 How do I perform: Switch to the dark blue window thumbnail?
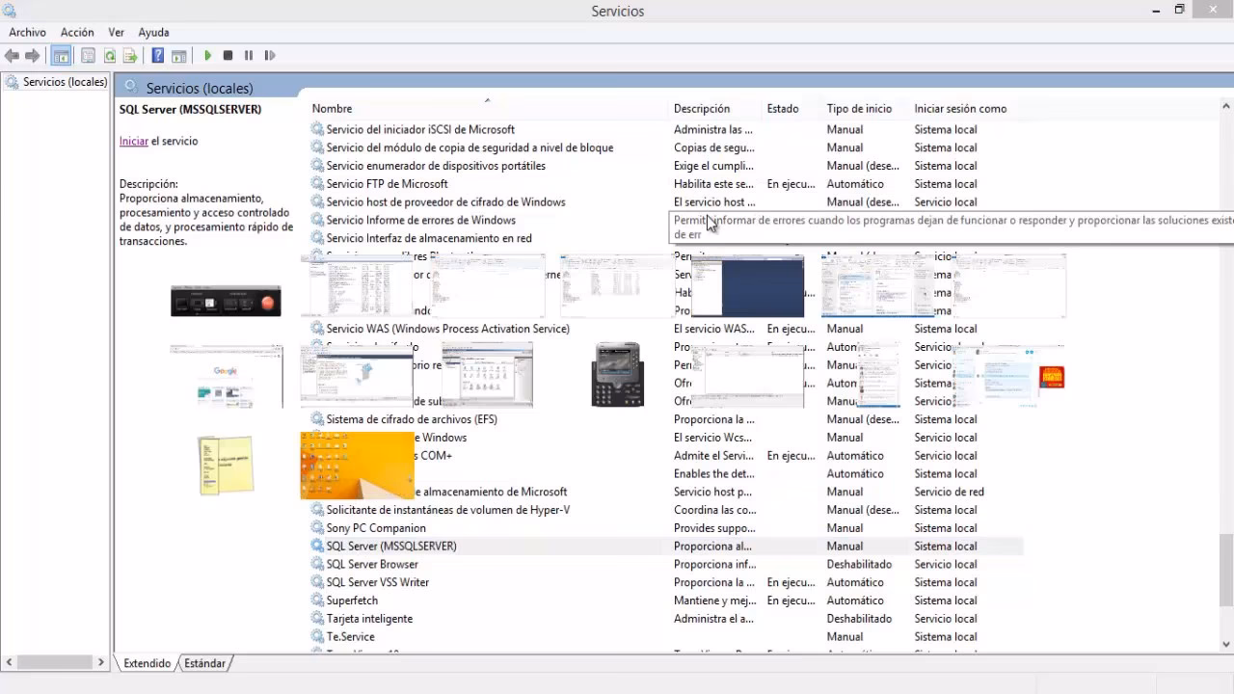click(x=747, y=286)
